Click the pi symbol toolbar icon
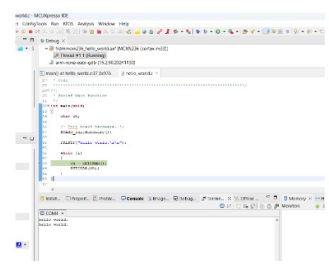Viewport: 329px width, 278px height. coord(287,32)
